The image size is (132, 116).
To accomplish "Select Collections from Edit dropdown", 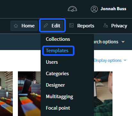I will (58, 39).
